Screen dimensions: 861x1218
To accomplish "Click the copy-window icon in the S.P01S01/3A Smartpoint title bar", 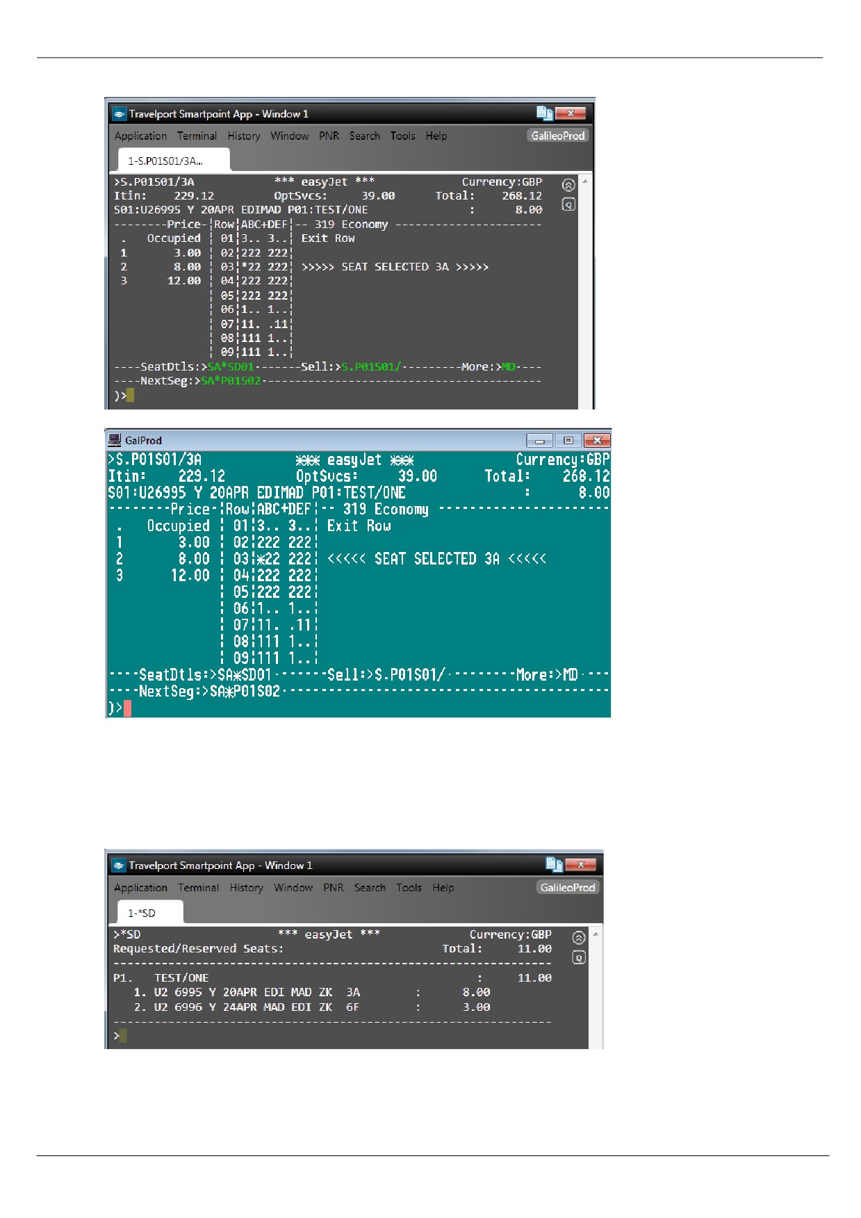I will click(x=544, y=113).
